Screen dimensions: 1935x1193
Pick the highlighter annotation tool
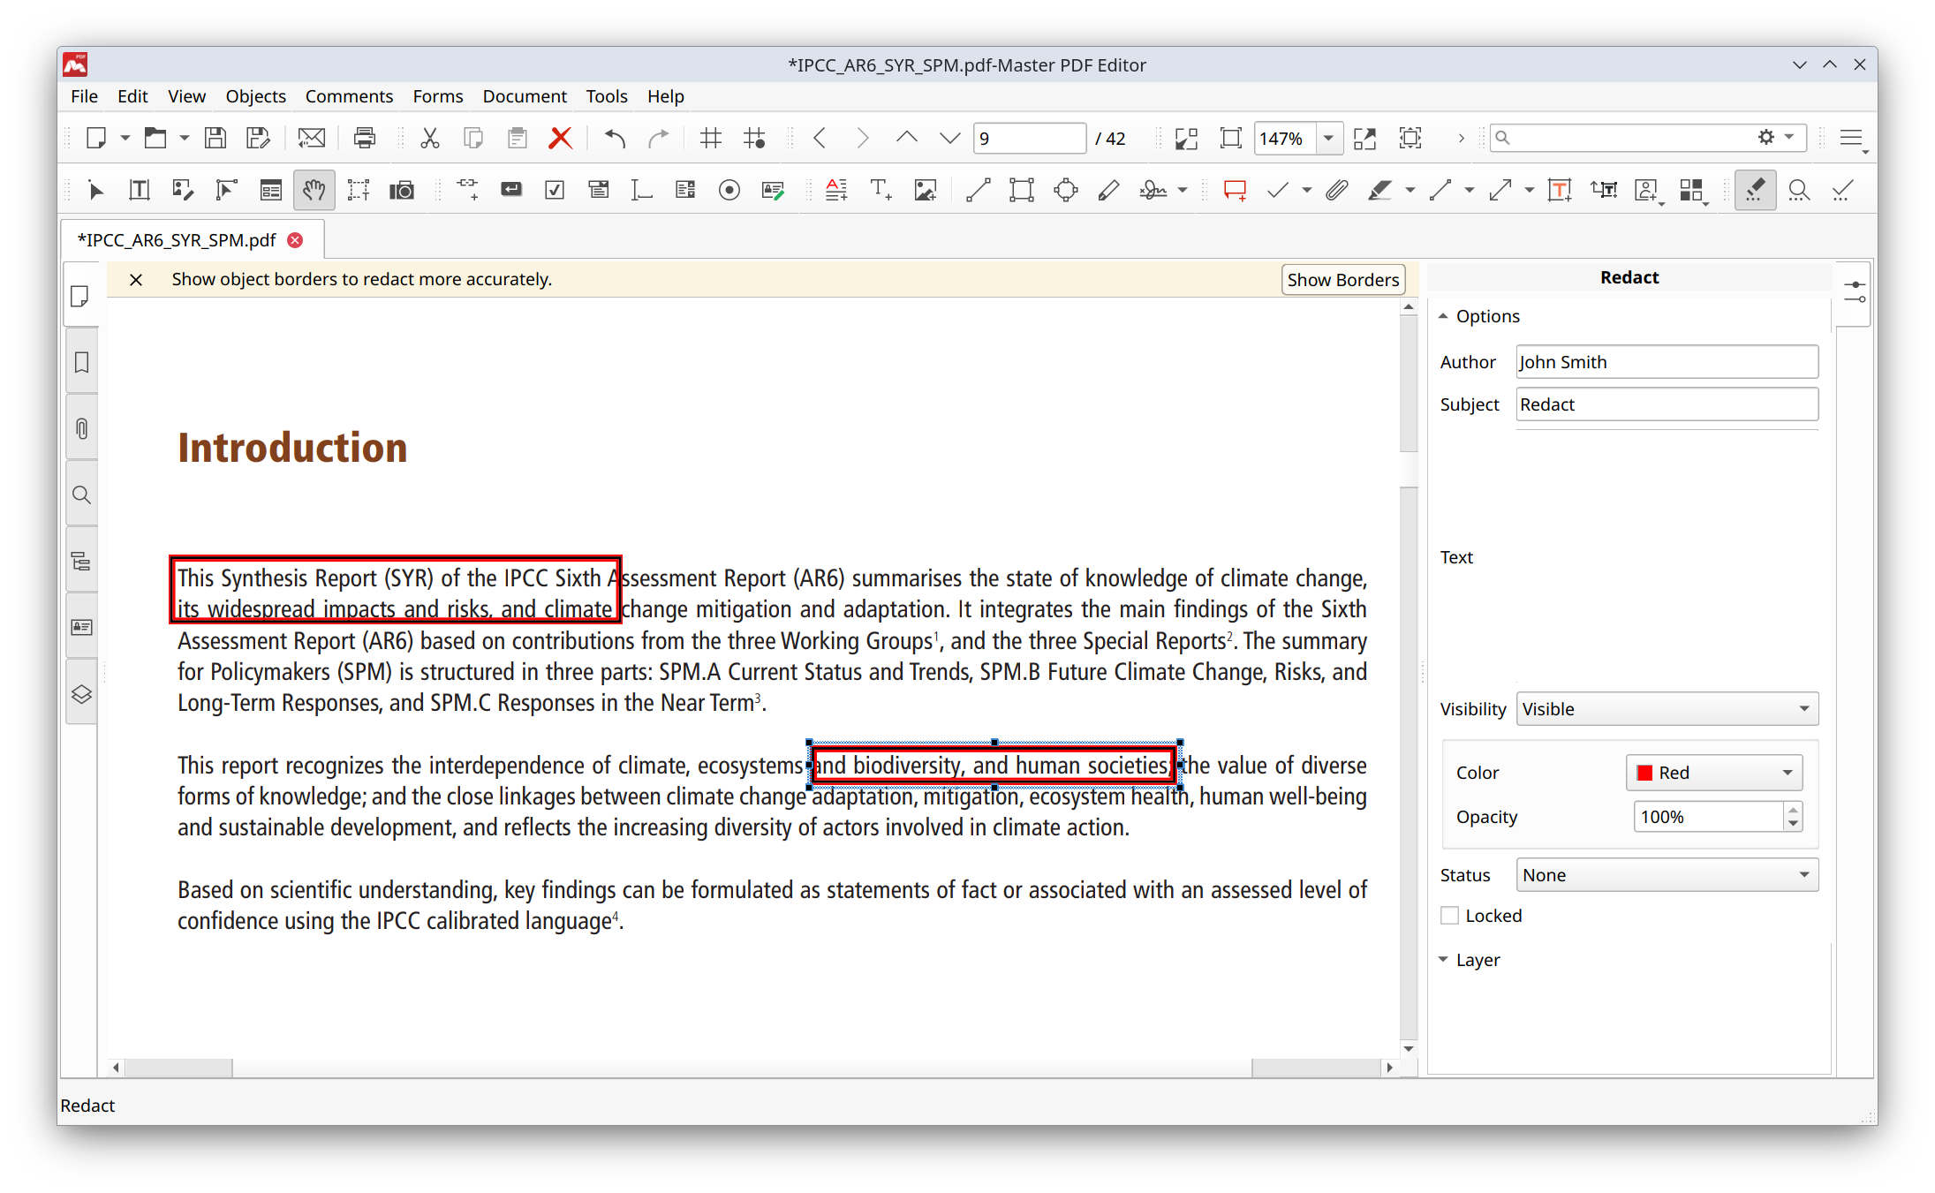(1382, 190)
